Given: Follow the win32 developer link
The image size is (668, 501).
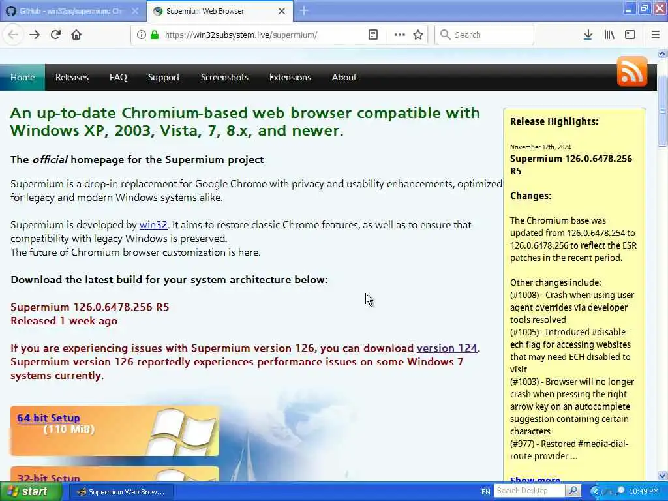Looking at the screenshot, I should pyautogui.click(x=153, y=225).
